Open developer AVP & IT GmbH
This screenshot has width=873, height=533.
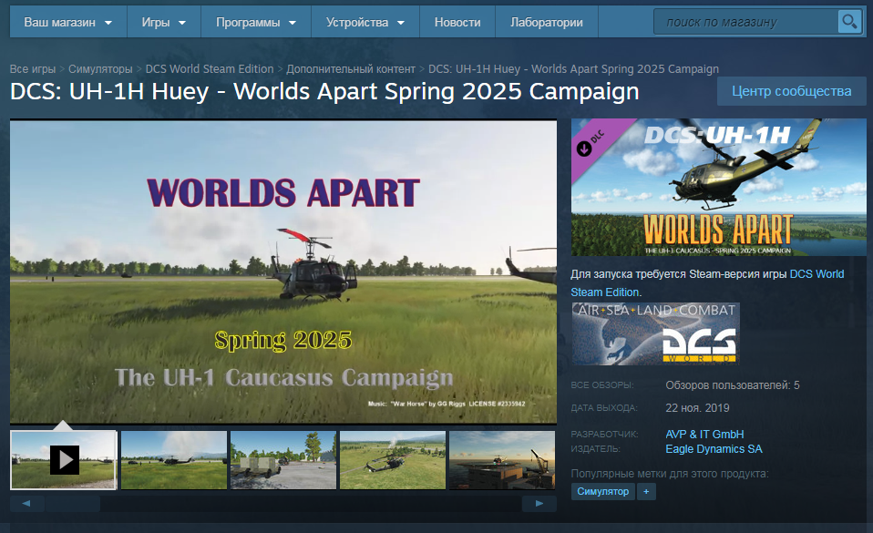coord(704,435)
